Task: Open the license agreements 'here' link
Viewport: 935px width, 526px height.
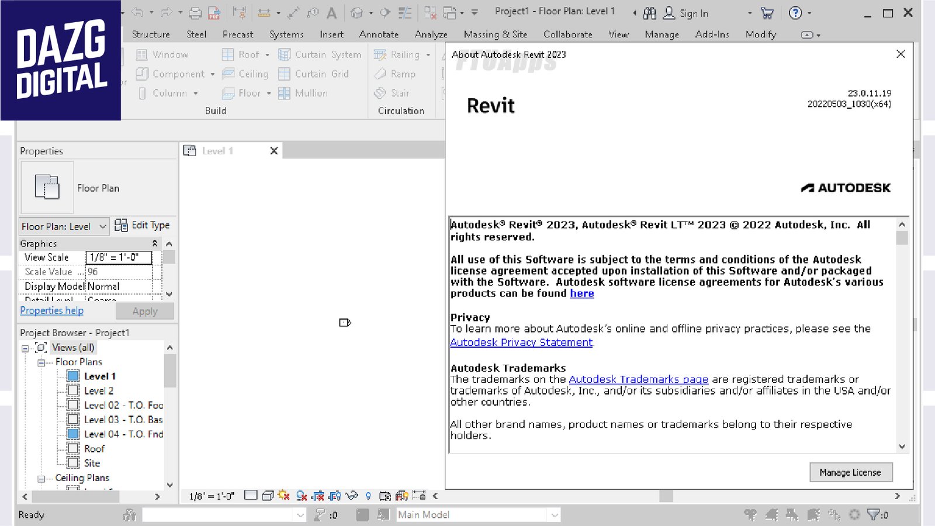Action: 582,293
